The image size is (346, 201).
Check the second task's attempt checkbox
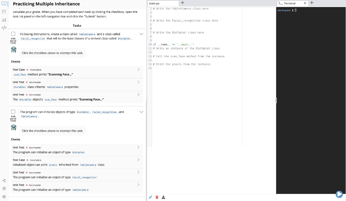pos(13,112)
